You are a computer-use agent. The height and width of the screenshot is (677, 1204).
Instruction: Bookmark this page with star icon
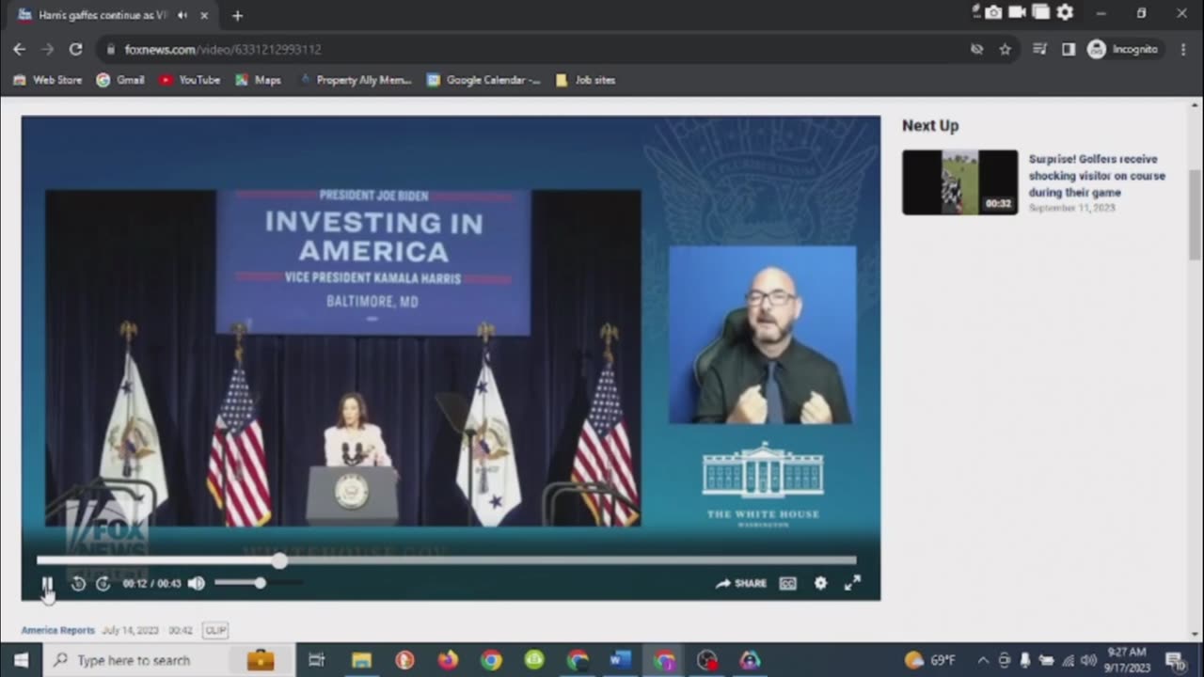(x=1005, y=49)
